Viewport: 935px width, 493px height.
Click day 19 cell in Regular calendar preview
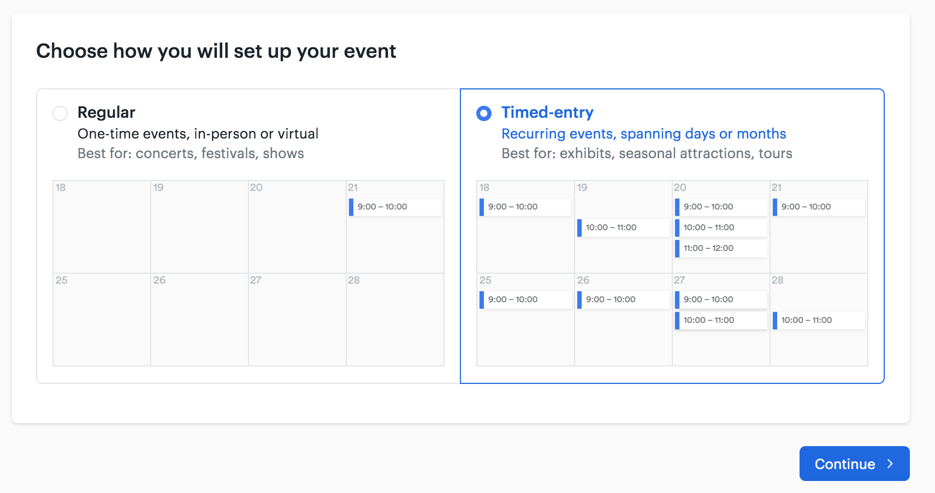(x=200, y=227)
